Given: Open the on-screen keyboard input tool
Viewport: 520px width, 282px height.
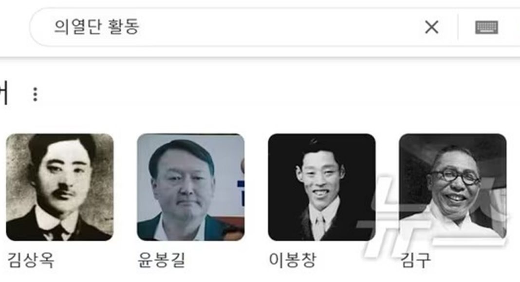Looking at the screenshot, I should pos(486,27).
